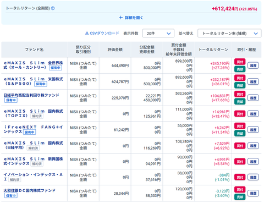
Task: Download data via CSVダウンロード link
Action: (102, 33)
